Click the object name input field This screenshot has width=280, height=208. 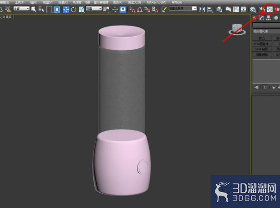266,25
